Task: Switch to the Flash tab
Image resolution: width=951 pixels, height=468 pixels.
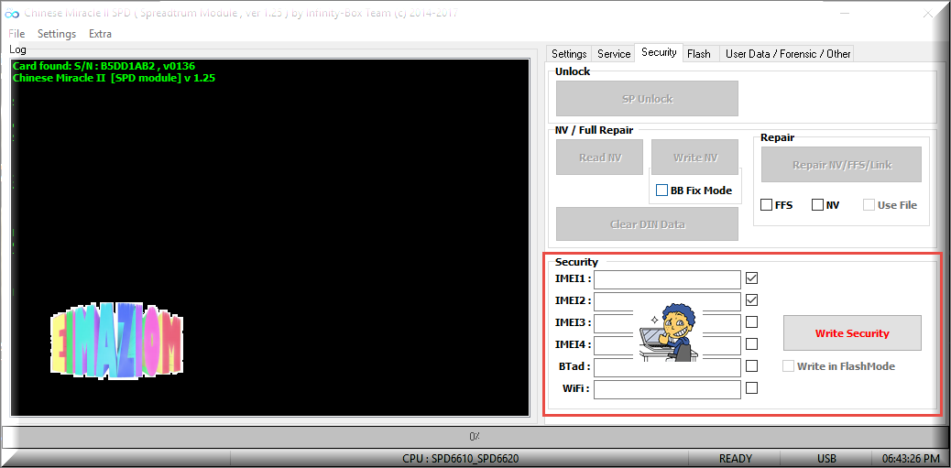Action: (699, 54)
